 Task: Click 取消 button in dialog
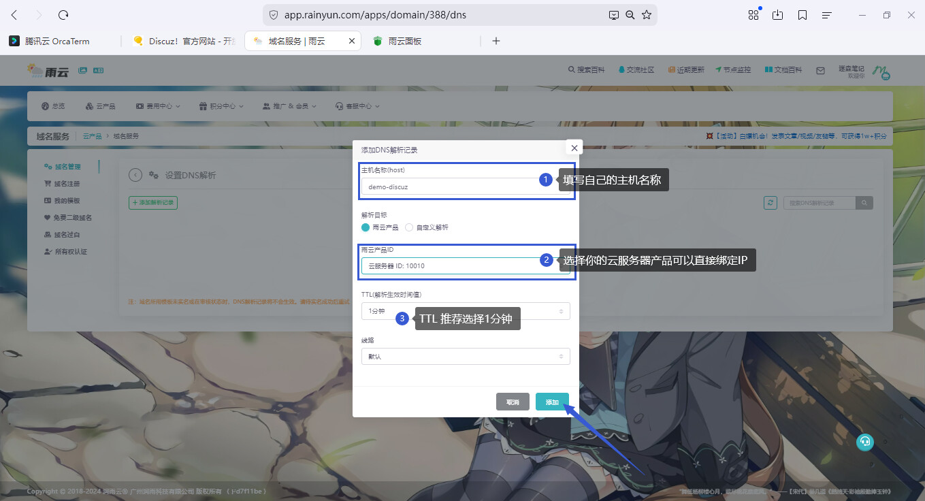coord(513,402)
